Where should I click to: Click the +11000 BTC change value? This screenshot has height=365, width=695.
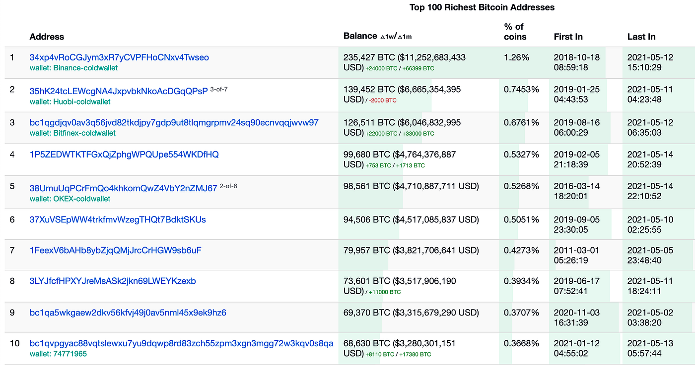[x=384, y=292]
